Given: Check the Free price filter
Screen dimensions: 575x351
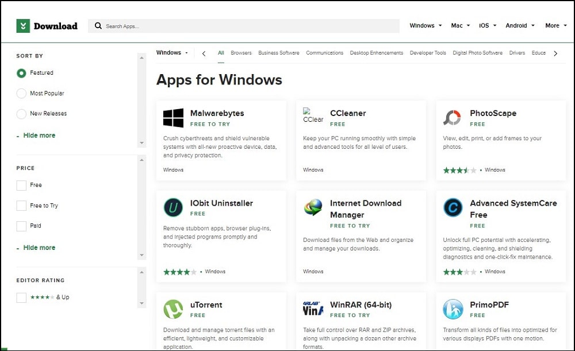Looking at the screenshot, I should 21,185.
